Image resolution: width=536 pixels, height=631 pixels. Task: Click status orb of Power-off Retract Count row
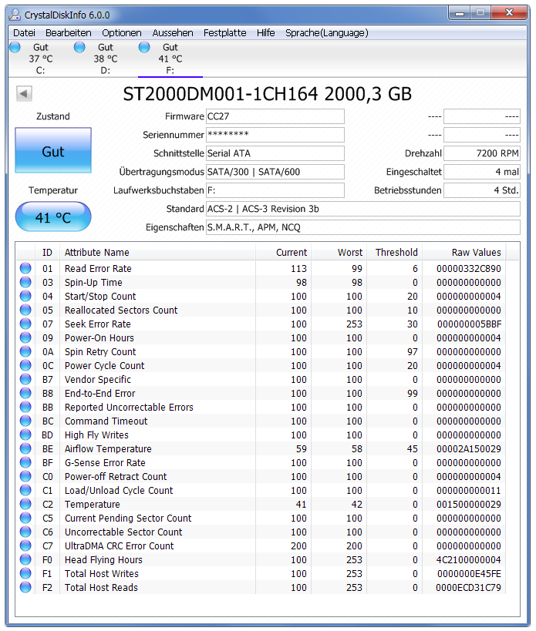pos(25,476)
